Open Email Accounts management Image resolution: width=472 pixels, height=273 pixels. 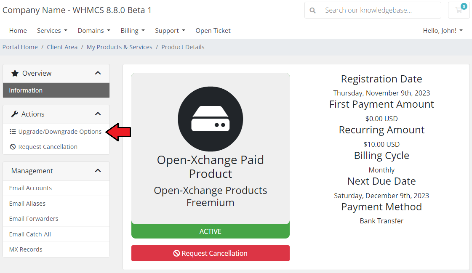(x=56, y=188)
